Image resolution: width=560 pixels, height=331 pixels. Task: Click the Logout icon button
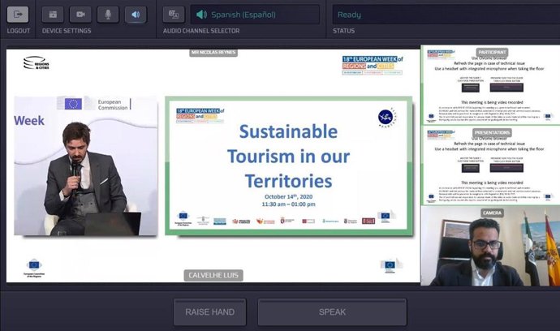click(x=18, y=15)
